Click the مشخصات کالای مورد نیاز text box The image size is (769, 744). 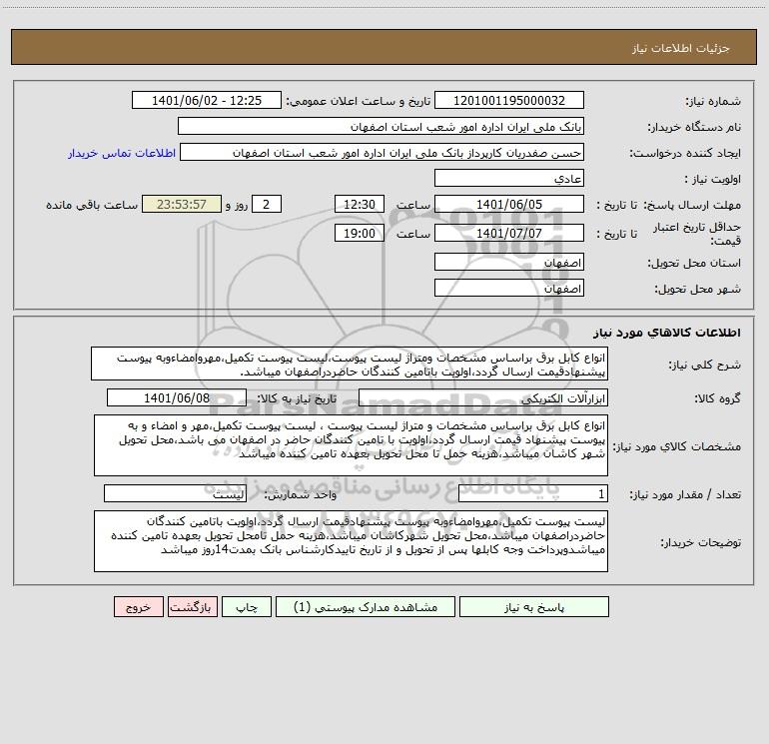(x=351, y=445)
